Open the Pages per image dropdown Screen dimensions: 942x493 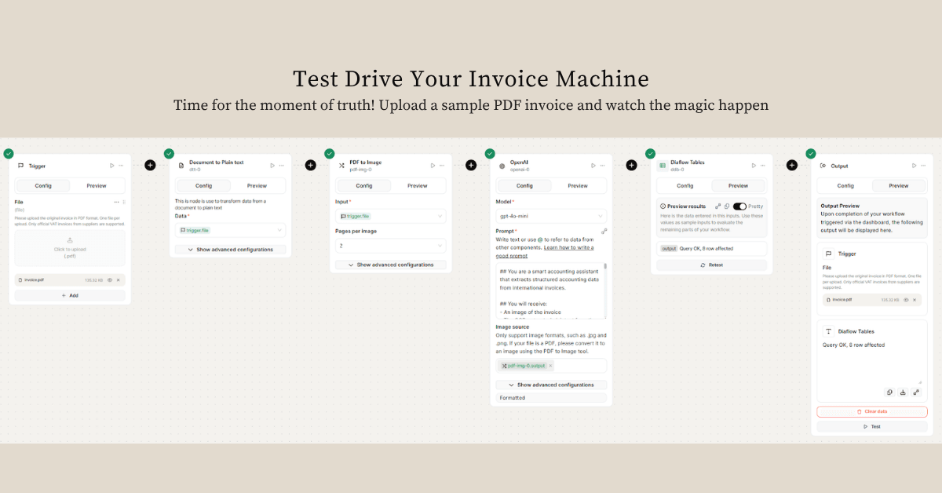pyautogui.click(x=390, y=246)
